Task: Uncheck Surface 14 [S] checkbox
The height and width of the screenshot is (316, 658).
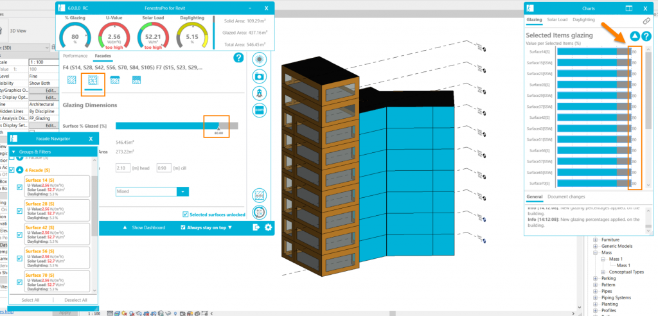Action: click(19, 188)
